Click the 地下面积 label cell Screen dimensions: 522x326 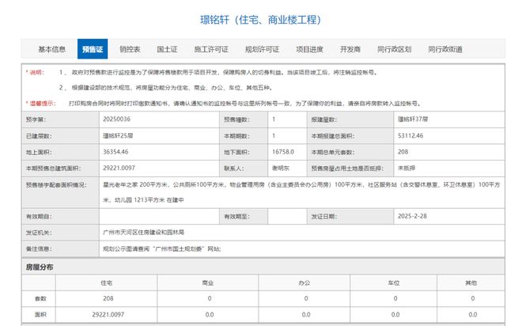[x=244, y=152]
